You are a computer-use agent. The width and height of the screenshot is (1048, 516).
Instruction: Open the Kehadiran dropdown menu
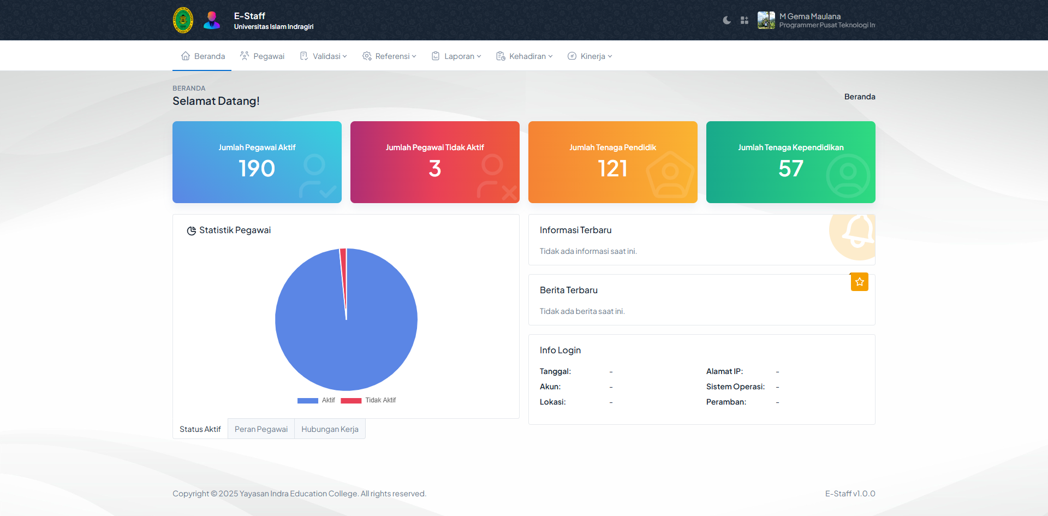(x=524, y=56)
